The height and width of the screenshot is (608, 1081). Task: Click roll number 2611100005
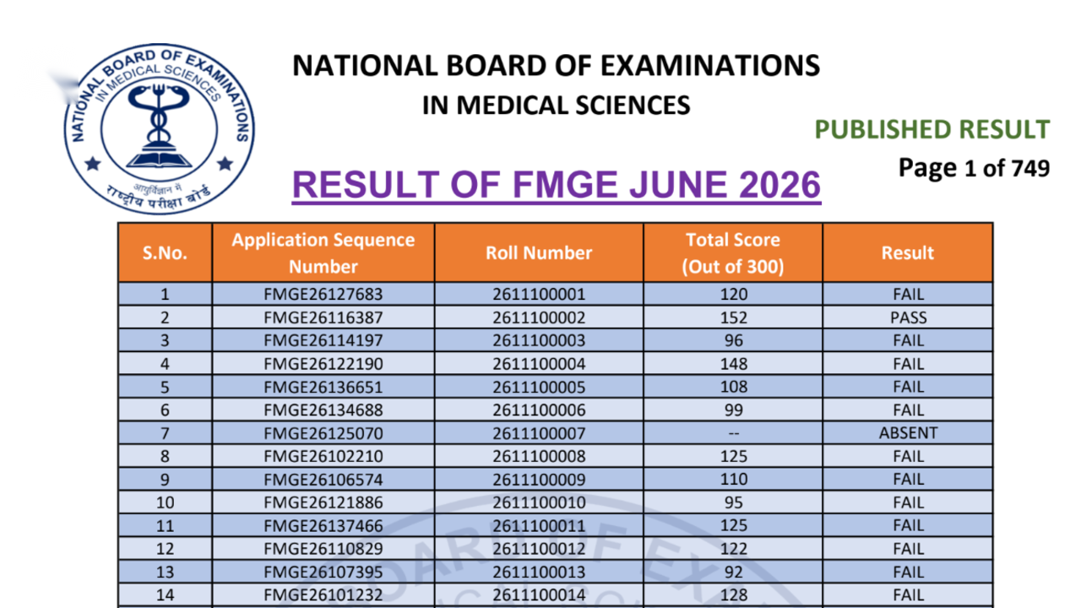pyautogui.click(x=539, y=388)
